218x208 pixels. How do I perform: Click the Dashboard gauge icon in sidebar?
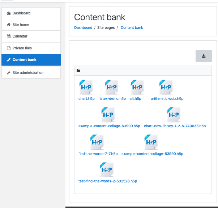[9, 13]
